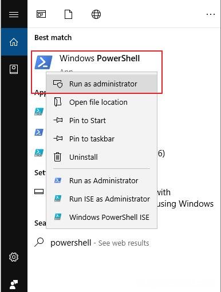
Task: Select Uninstall from context menu
Action: (101, 157)
